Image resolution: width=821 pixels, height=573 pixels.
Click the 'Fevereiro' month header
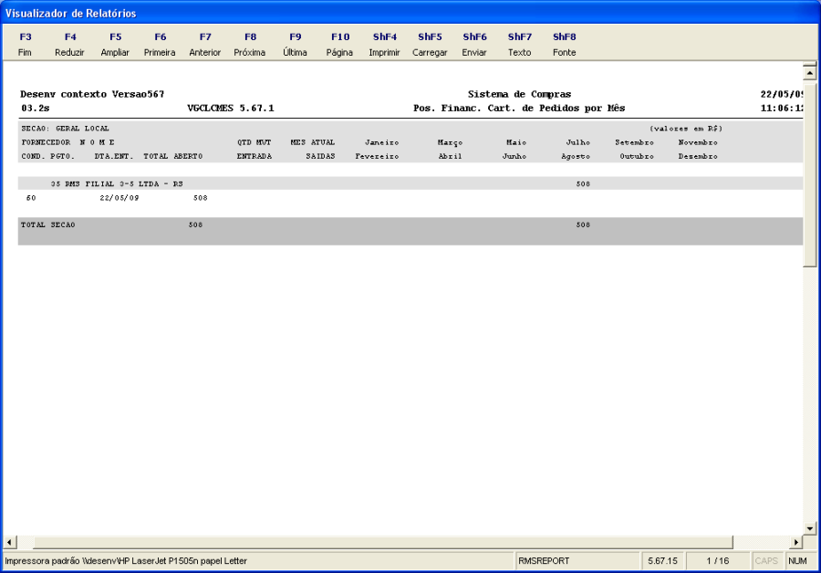pyautogui.click(x=377, y=157)
